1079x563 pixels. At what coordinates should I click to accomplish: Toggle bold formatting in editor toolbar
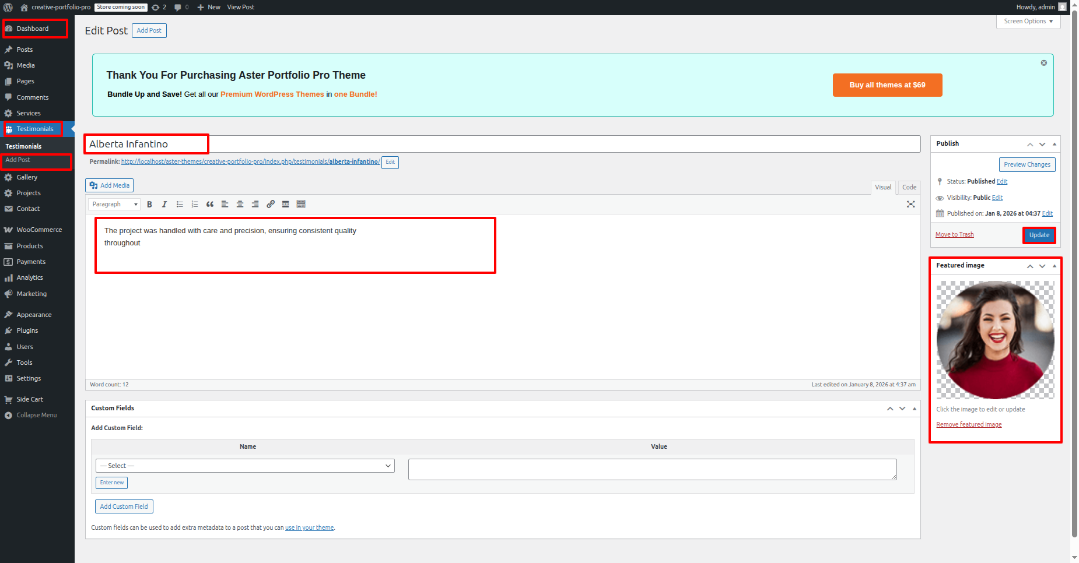[x=149, y=205]
